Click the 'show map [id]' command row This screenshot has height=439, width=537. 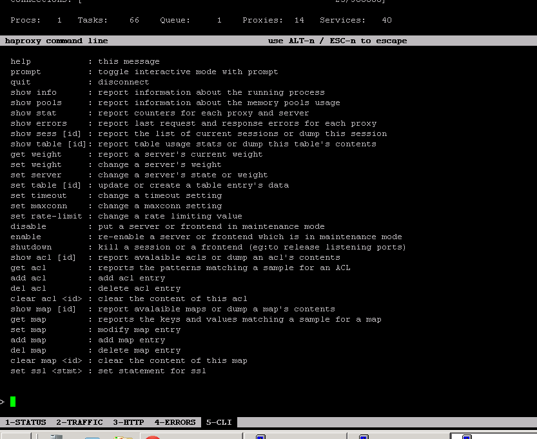pyautogui.click(x=173, y=309)
